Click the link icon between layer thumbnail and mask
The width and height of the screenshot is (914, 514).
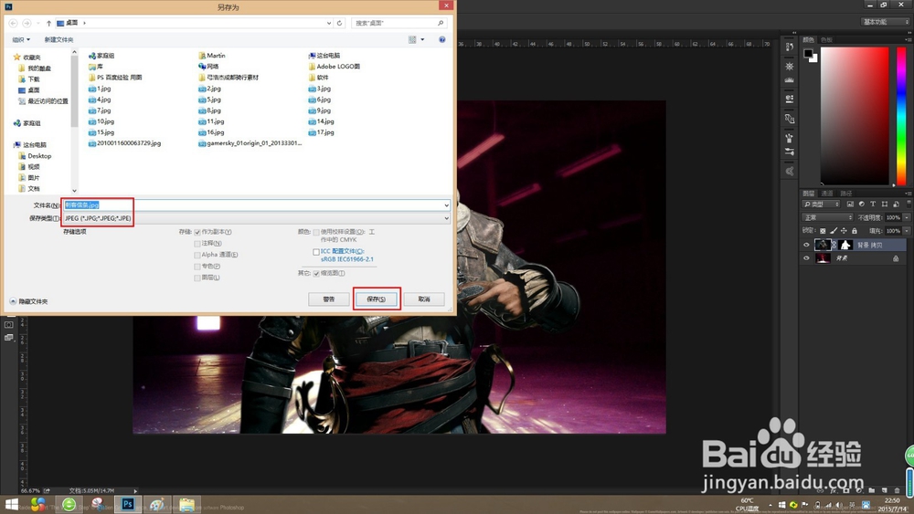click(834, 245)
